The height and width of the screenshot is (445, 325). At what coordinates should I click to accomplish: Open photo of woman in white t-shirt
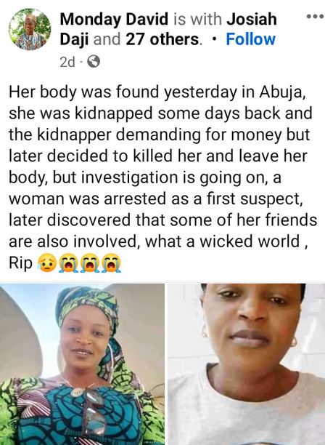click(247, 364)
